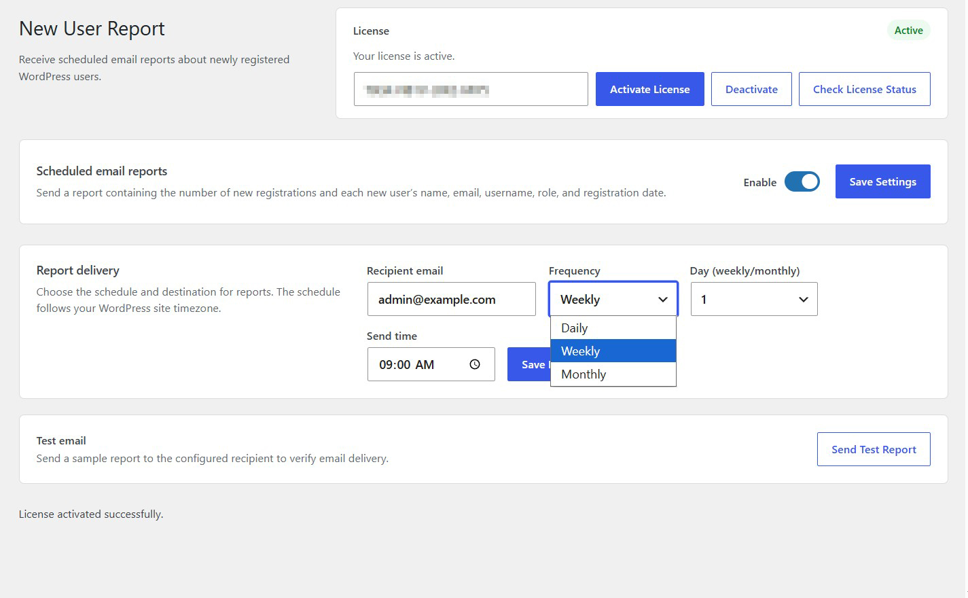Click the Scheduled email reports heading
Image resolution: width=968 pixels, height=598 pixels.
(x=102, y=171)
